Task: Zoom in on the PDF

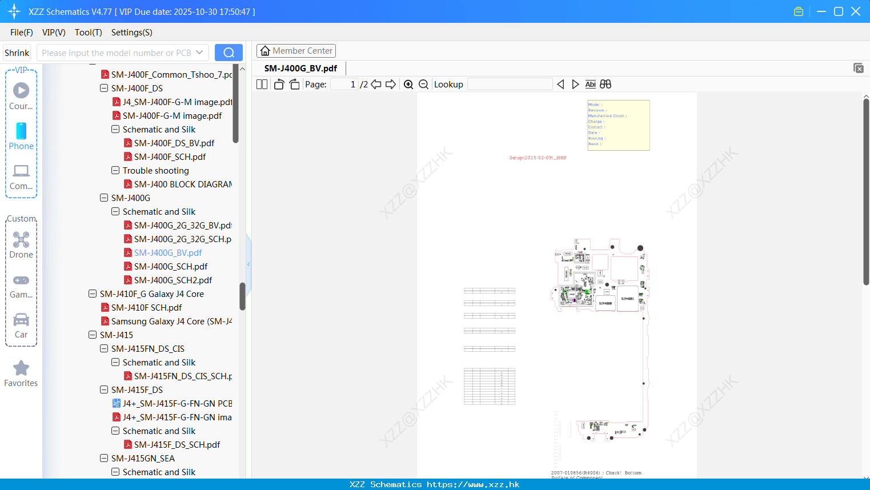Action: pos(408,85)
